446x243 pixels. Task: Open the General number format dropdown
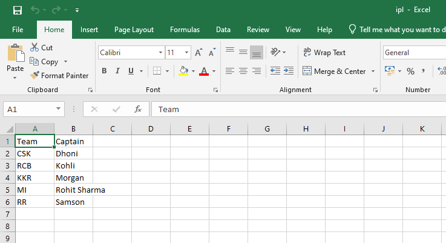click(415, 53)
